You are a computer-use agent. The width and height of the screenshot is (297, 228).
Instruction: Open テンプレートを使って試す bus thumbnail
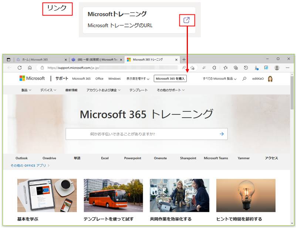point(113,195)
